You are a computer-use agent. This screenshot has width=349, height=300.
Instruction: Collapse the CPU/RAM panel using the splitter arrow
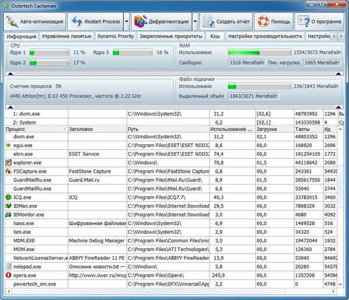click(9, 73)
